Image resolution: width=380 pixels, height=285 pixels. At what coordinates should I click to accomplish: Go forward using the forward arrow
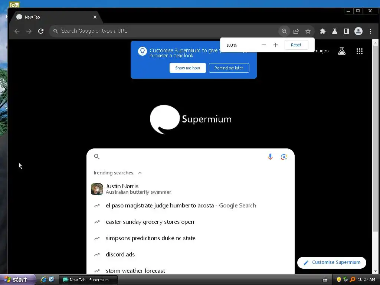pyautogui.click(x=29, y=31)
